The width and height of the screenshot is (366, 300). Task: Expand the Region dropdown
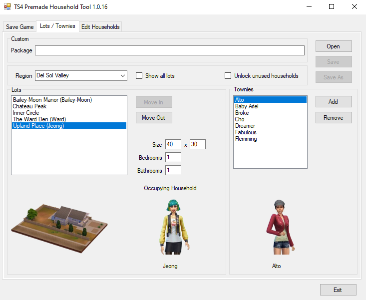click(123, 76)
